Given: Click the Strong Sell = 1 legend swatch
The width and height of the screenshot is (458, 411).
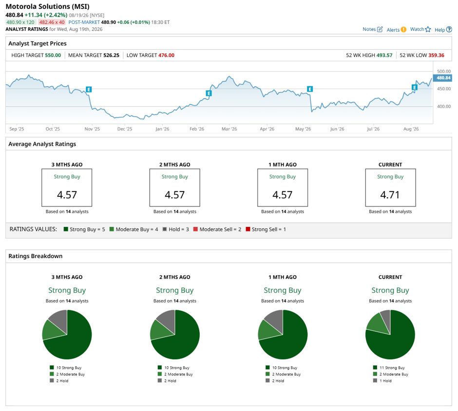Looking at the screenshot, I should [x=248, y=229].
